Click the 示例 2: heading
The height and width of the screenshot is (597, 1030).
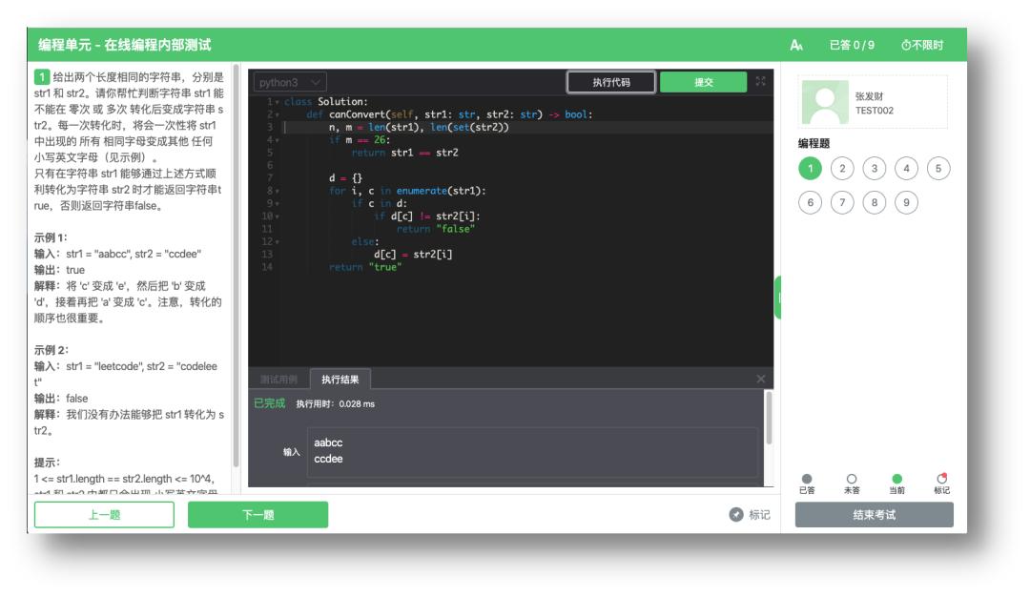tap(51, 350)
